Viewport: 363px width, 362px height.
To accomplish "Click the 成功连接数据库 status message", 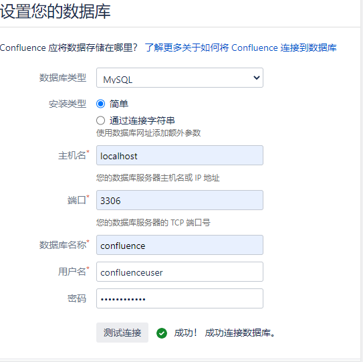I will coord(240,333).
